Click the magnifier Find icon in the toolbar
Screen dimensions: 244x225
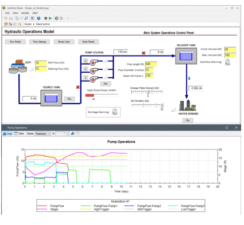click(26, 18)
